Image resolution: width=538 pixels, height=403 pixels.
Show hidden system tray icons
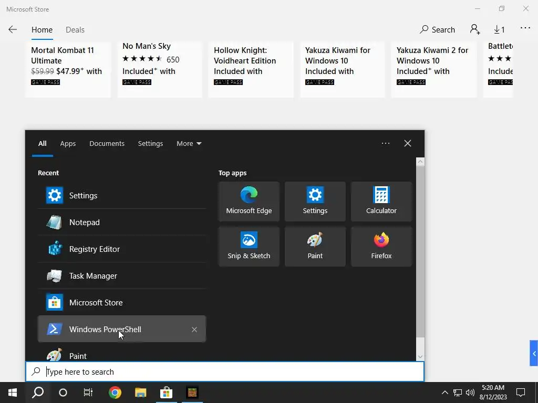(444, 393)
